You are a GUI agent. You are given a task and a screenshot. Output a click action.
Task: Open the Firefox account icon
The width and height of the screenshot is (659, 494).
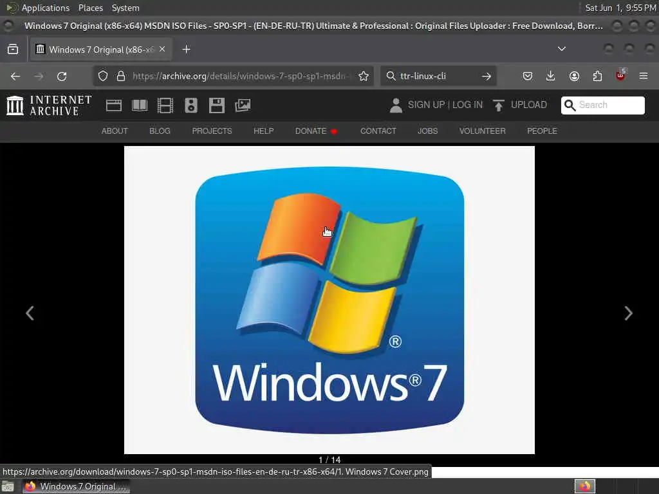[574, 76]
